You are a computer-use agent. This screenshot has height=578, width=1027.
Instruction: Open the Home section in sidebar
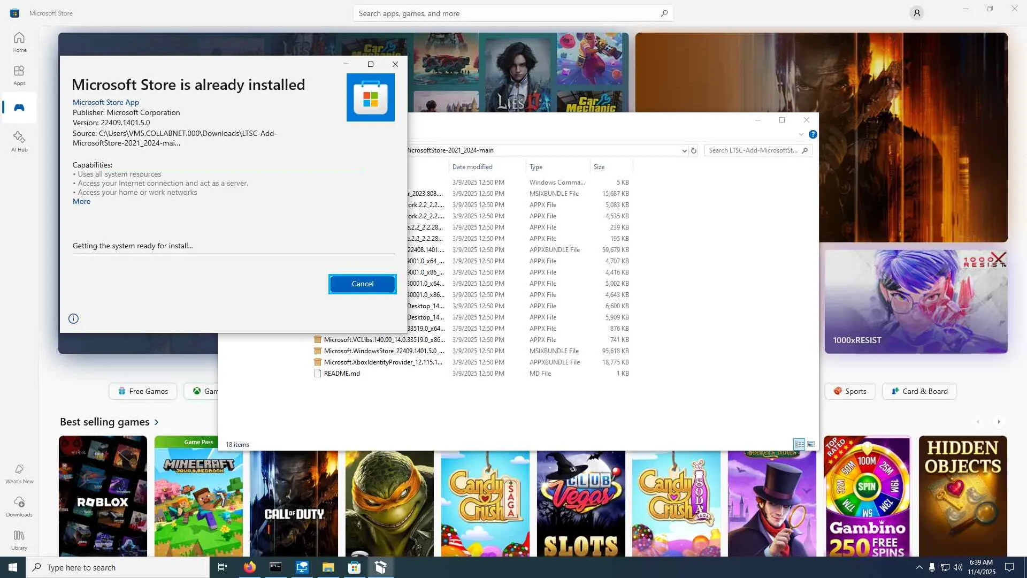[x=19, y=42]
